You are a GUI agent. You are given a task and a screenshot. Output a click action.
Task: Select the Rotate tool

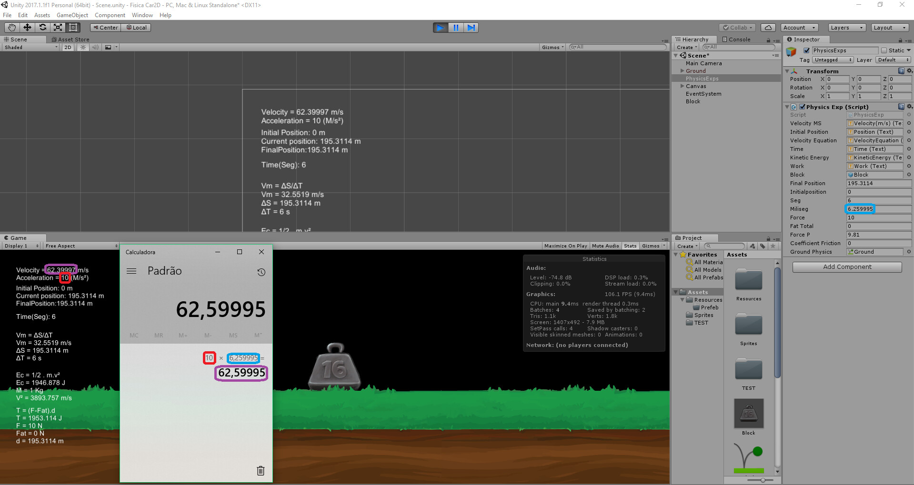point(43,27)
